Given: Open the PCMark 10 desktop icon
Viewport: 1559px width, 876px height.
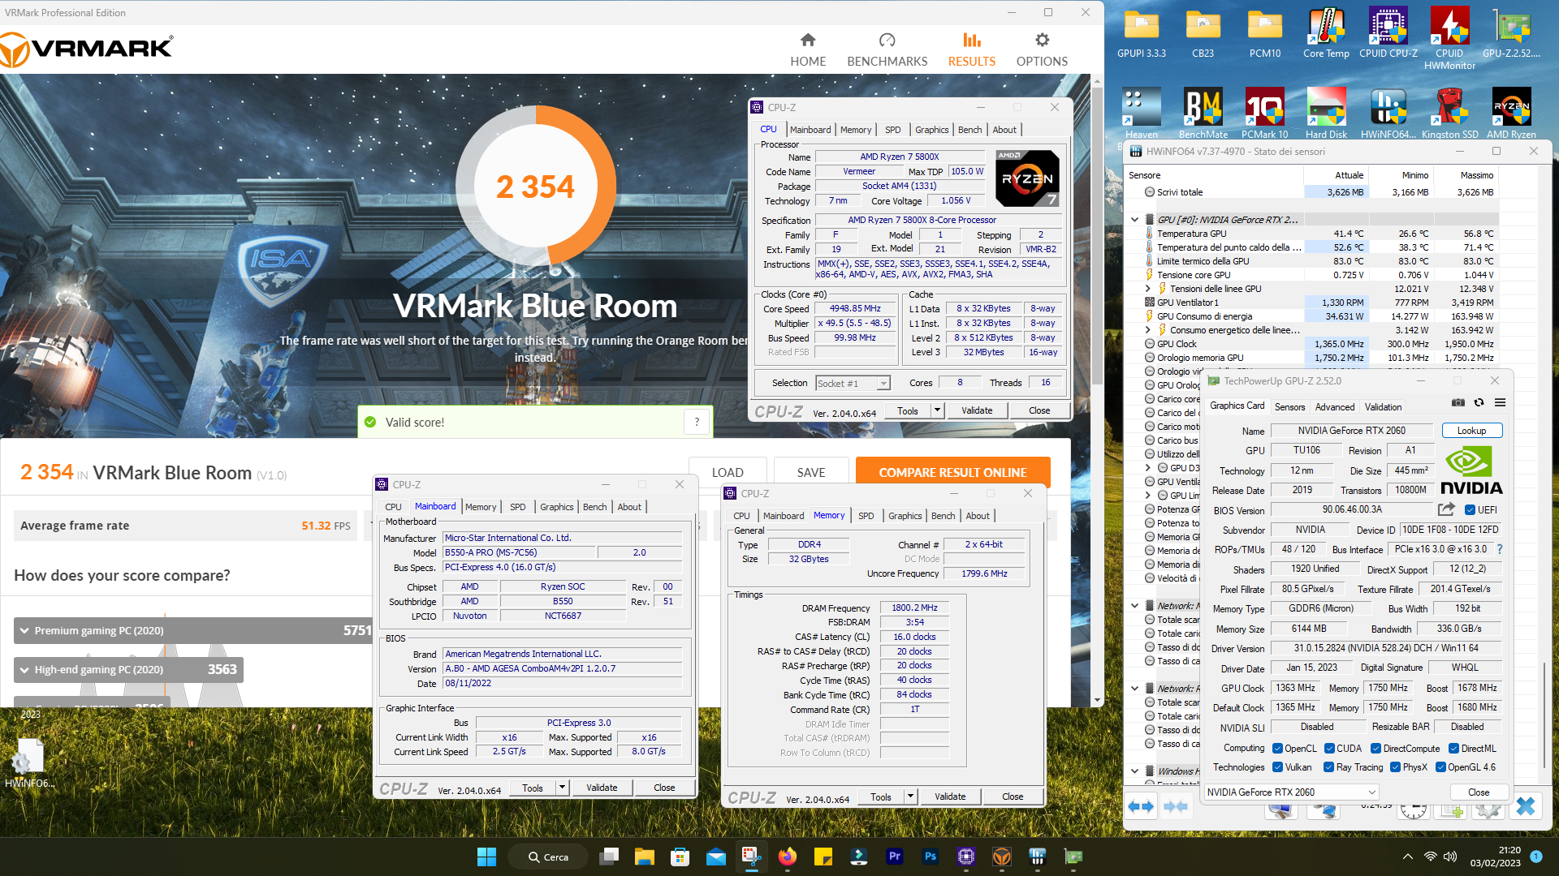Looking at the screenshot, I should 1264,114.
